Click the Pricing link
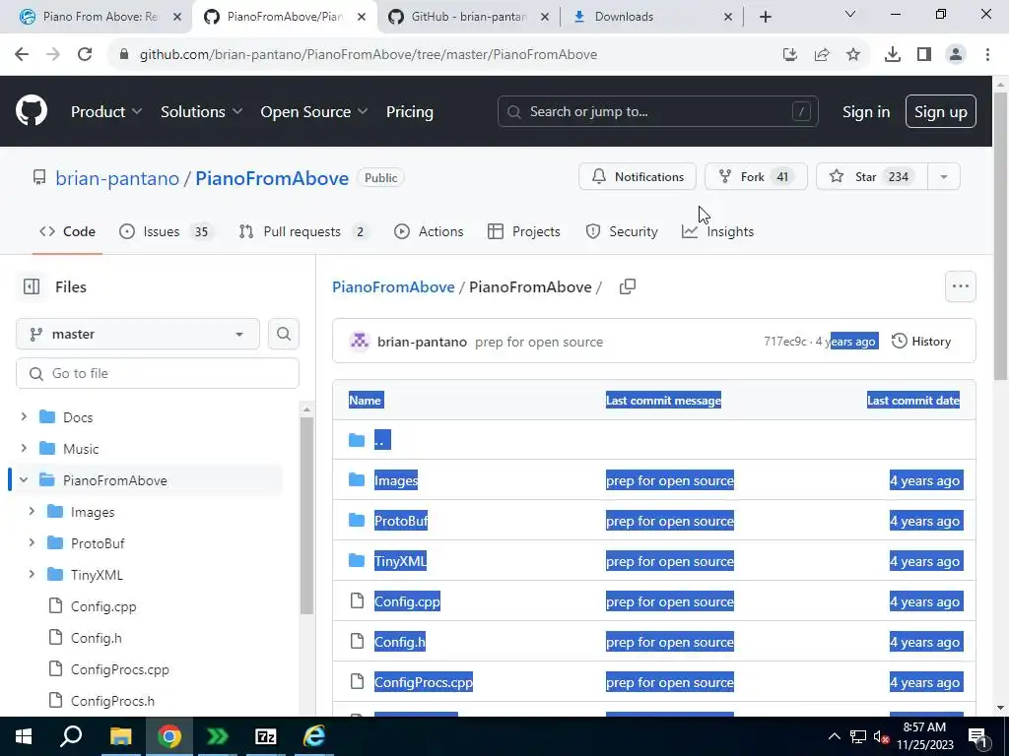Image resolution: width=1009 pixels, height=756 pixels. 410,111
